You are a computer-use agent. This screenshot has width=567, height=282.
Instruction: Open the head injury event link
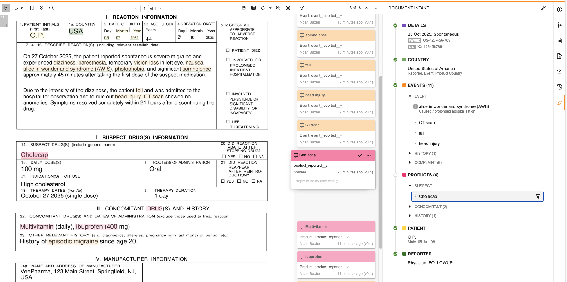click(x=429, y=143)
